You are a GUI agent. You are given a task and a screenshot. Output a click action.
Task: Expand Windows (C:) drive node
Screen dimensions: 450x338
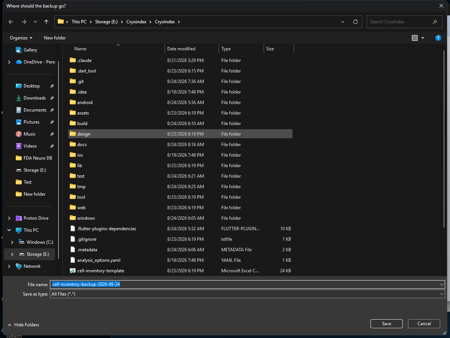click(x=12, y=242)
